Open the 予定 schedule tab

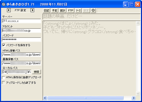pos(54,11)
